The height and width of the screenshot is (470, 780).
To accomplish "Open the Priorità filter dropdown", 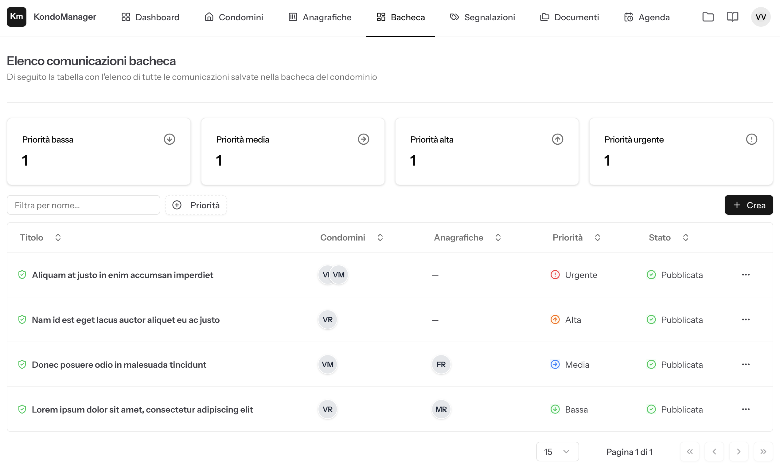I will point(196,205).
